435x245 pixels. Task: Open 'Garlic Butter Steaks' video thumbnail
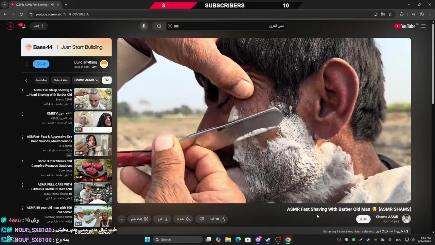click(x=93, y=169)
